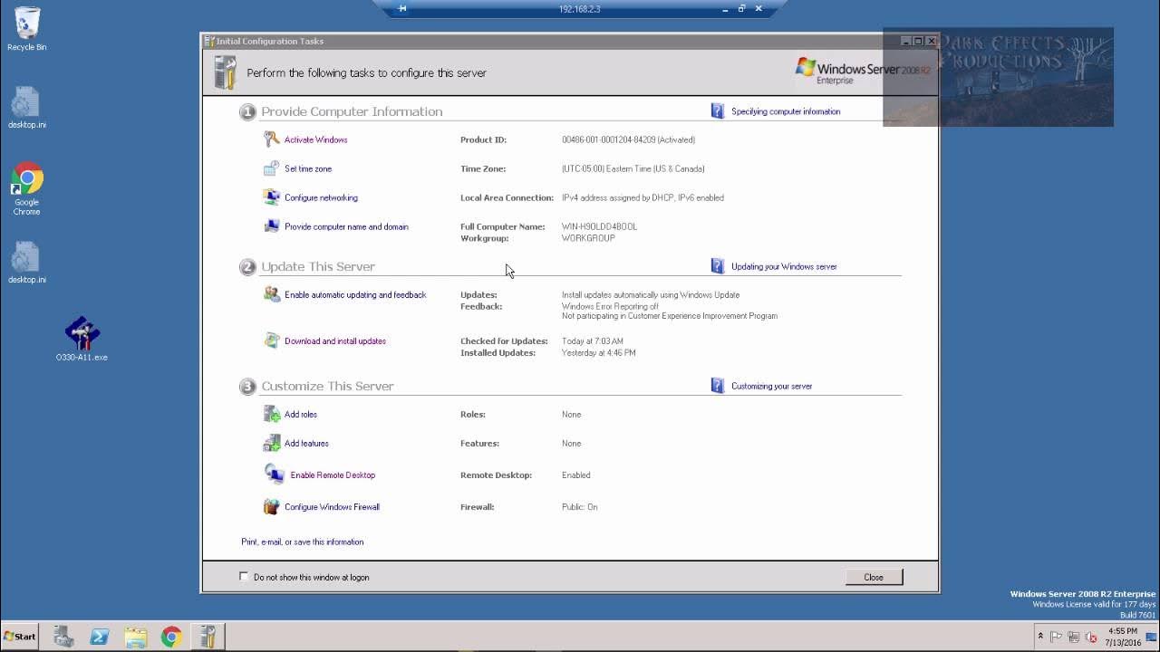The image size is (1160, 652).
Task: Click the help icon beside Specifying computer information
Action: (718, 110)
